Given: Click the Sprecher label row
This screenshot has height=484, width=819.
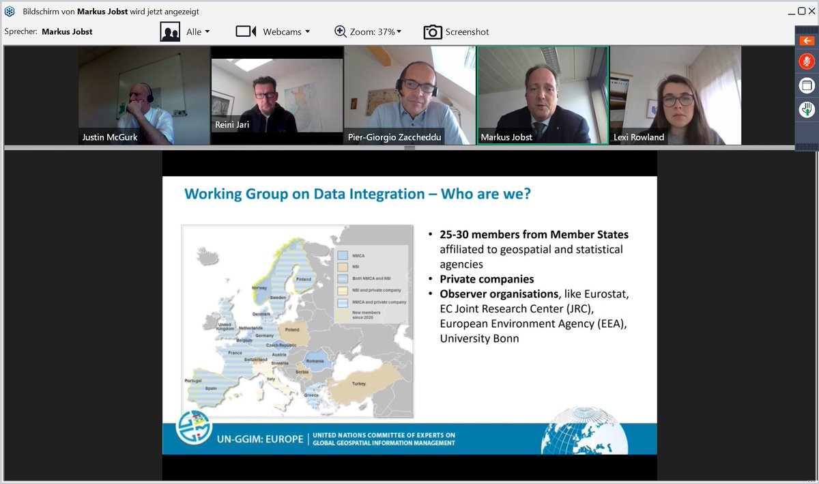Looking at the screenshot, I should point(22,31).
